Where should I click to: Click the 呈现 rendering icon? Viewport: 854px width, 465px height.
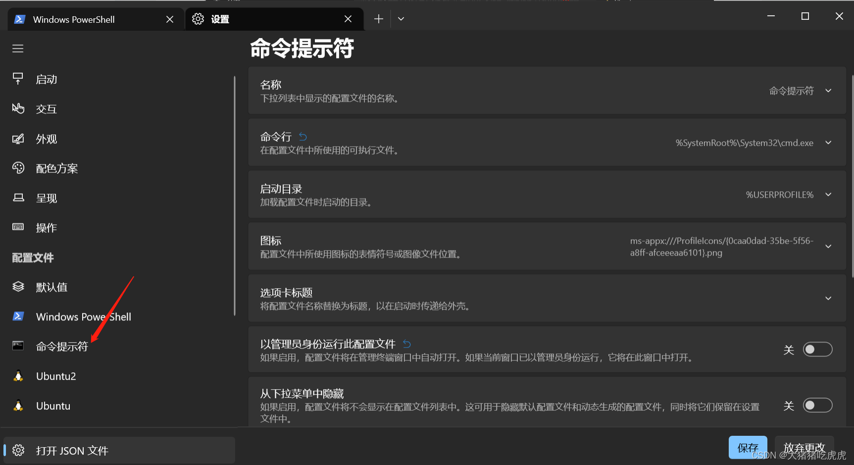click(18, 198)
